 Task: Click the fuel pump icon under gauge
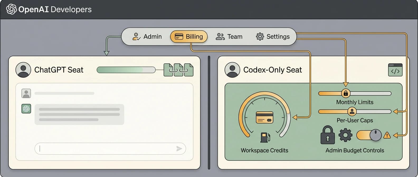[265, 137]
